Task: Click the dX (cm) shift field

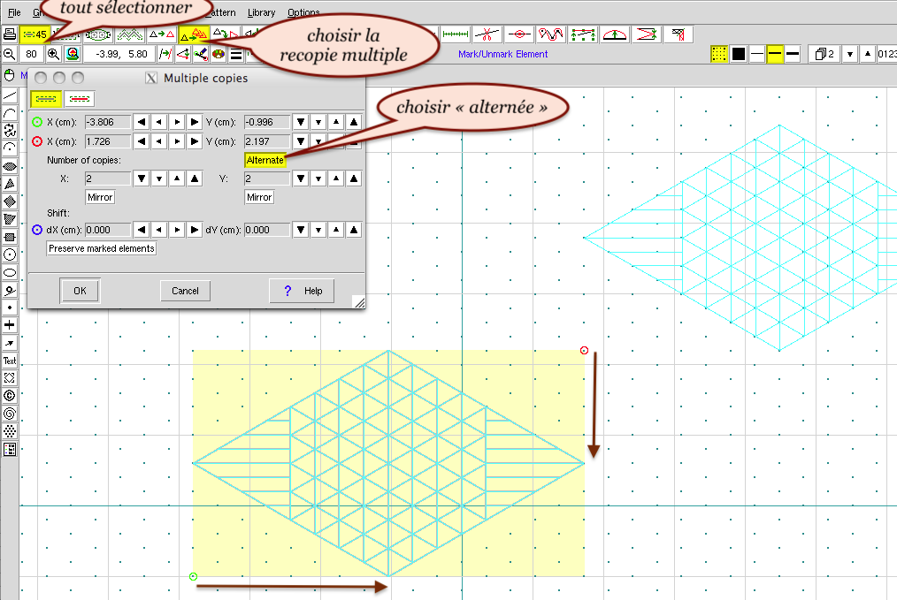Action: (x=108, y=230)
